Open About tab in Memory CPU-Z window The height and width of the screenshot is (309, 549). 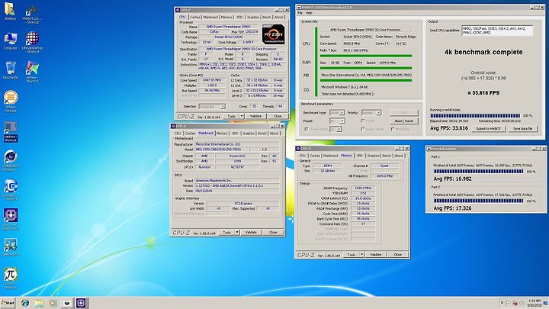(399, 156)
